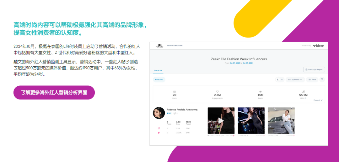Click the plus circle beside score 97
Image resolution: width=339 pixels, height=162 pixels.
[175, 113]
